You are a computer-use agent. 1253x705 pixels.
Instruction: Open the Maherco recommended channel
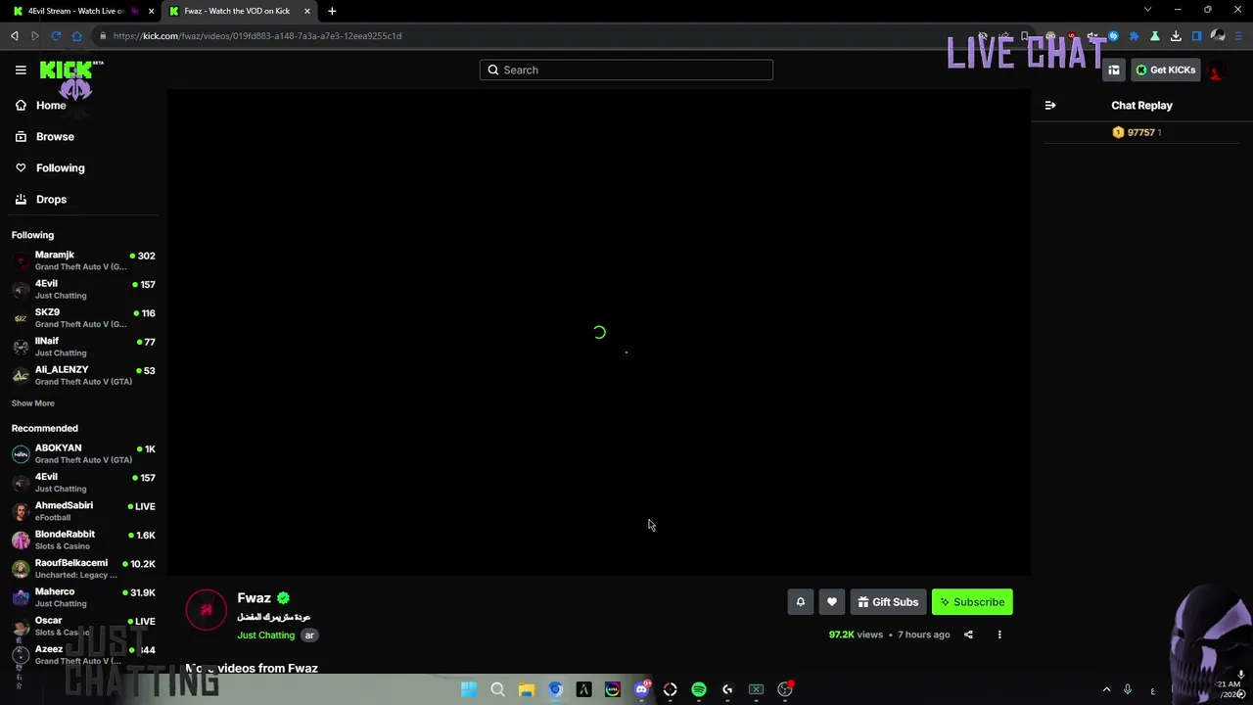pyautogui.click(x=83, y=597)
